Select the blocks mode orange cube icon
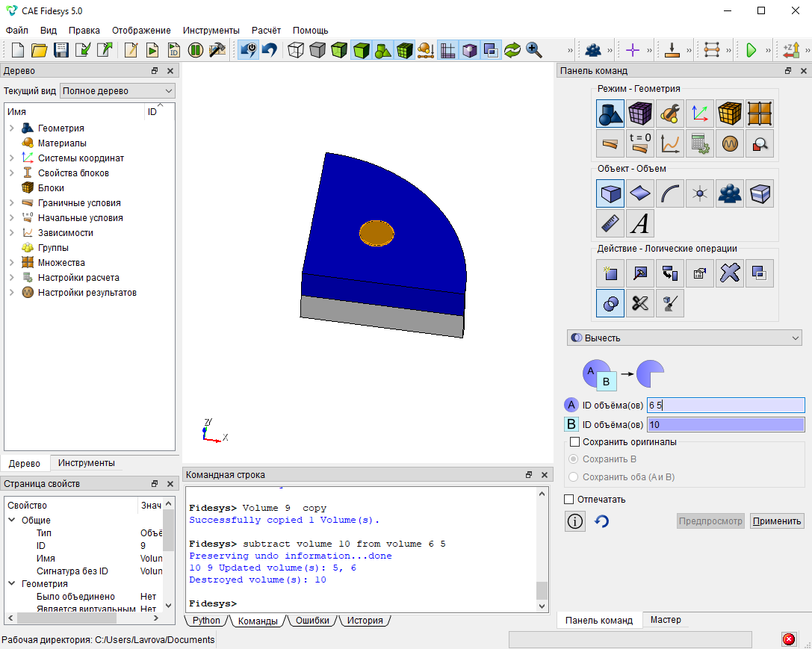This screenshot has height=649, width=812. pos(730,114)
